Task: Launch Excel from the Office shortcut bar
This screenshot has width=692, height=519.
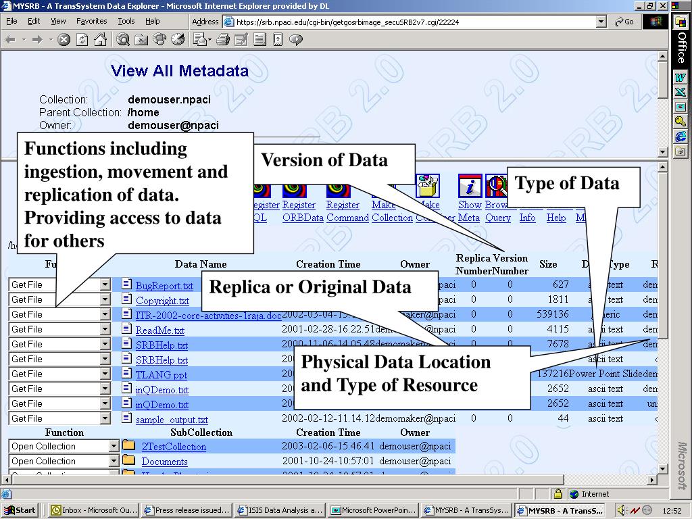Action: [x=680, y=92]
